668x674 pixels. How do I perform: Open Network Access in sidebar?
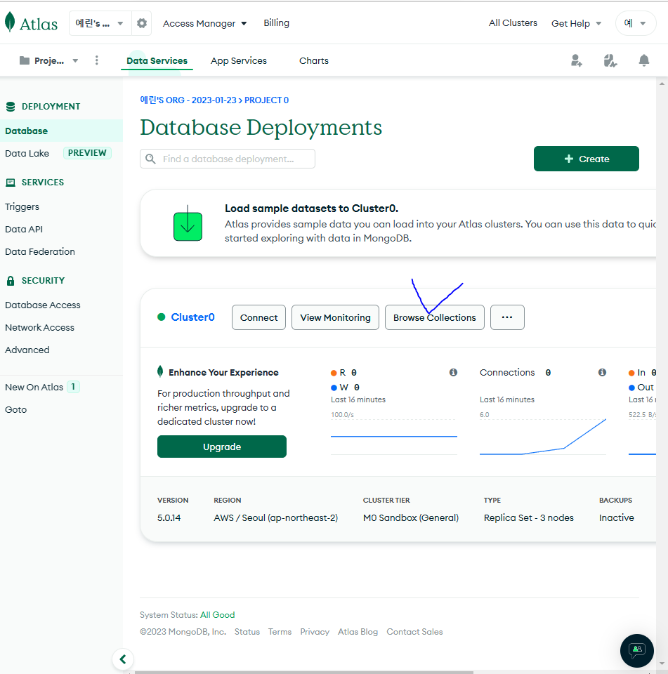click(x=39, y=327)
